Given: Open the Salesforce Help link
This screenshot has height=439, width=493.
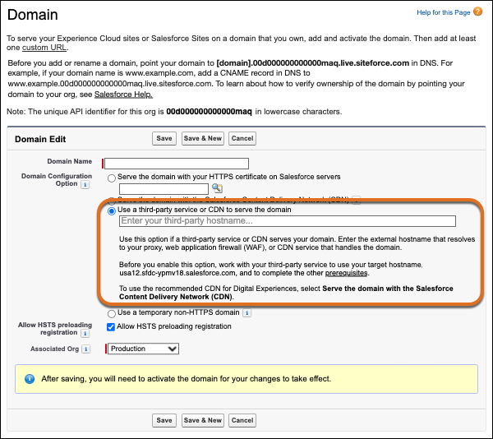Looking at the screenshot, I should coord(123,95).
